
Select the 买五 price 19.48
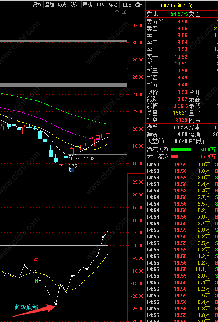click(x=181, y=85)
